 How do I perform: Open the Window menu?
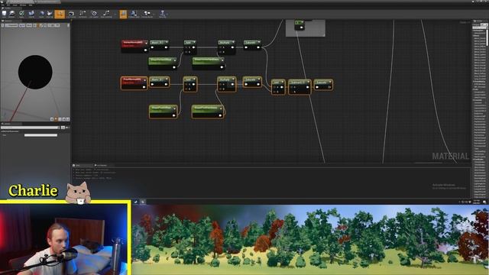click(x=23, y=5)
